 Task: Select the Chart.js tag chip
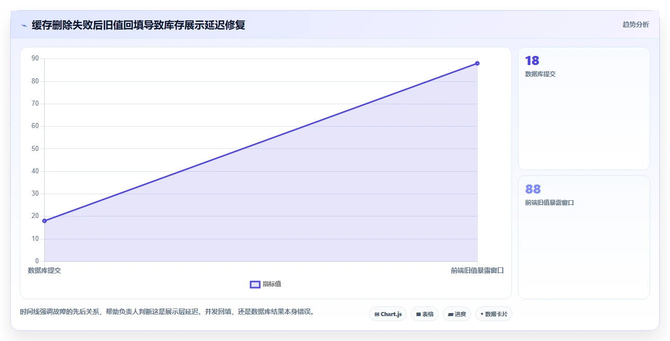click(x=388, y=314)
